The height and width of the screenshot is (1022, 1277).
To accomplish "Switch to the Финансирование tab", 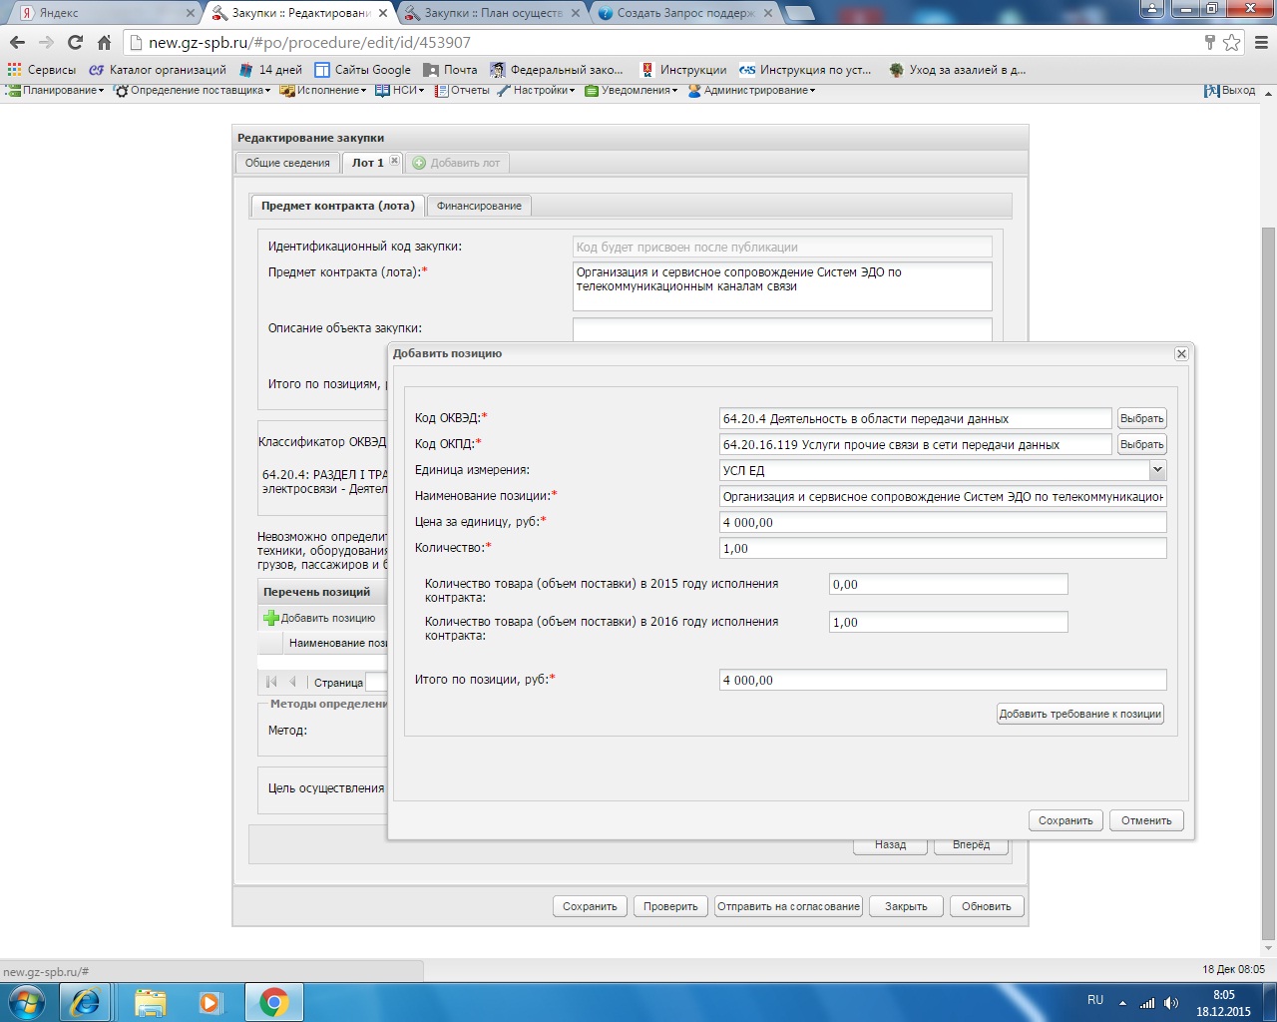I will [479, 206].
